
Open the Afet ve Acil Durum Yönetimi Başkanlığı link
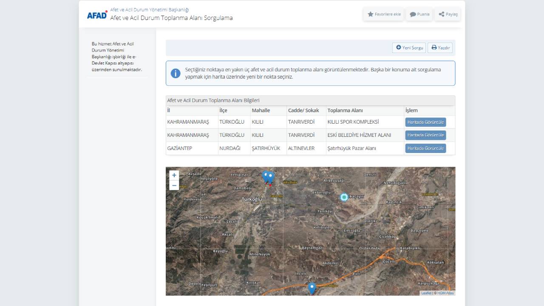(149, 9)
